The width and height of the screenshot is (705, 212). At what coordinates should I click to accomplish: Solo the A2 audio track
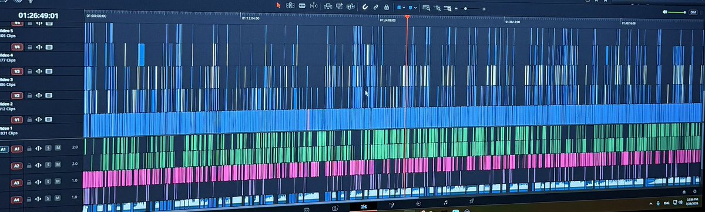[48, 166]
